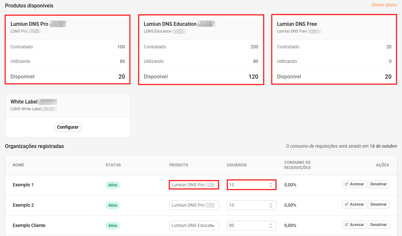The width and height of the screenshot is (402, 236).
Task: Click the Lumiun DNS Free card title
Action: [x=297, y=24]
